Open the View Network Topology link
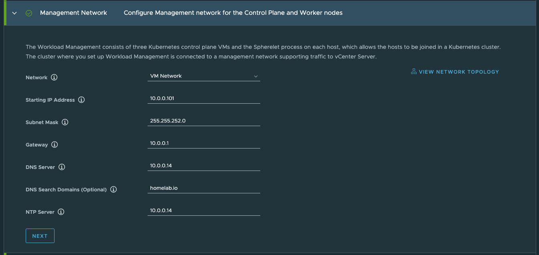 pos(458,72)
